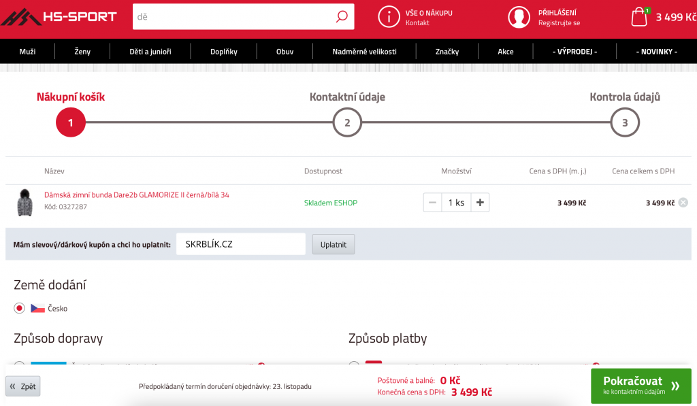Viewport: 697px width, 406px height.
Task: Click the Nákupní košík step label
Action: (x=71, y=97)
